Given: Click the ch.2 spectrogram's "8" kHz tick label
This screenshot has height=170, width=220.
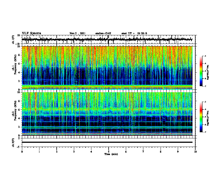Looking at the screenshot, I should click(x=19, y=101).
